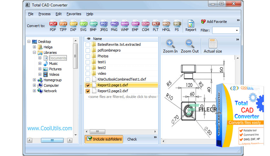The height and width of the screenshot is (156, 270).
Task: Convert to WMF format
Action: tap(125, 26)
